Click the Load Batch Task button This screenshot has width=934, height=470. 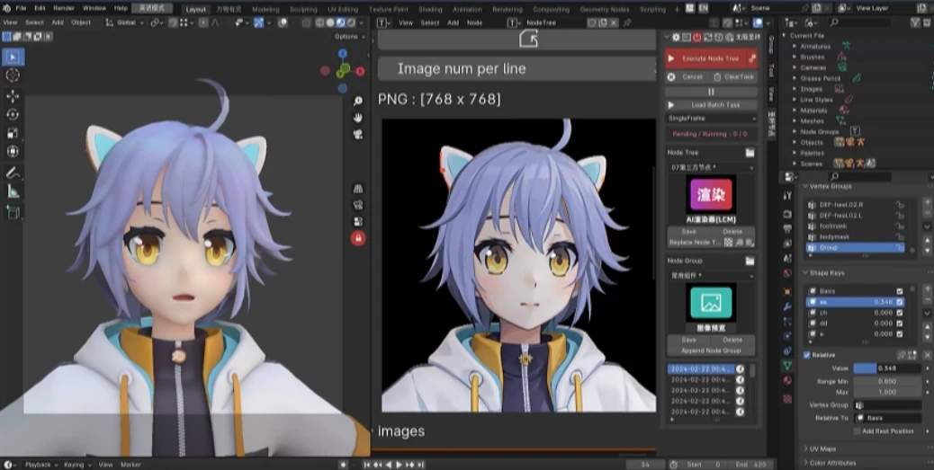point(715,105)
